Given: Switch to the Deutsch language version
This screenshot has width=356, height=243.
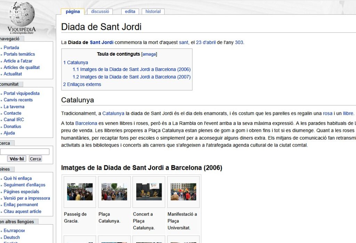Looking at the screenshot, I should click(12, 237).
